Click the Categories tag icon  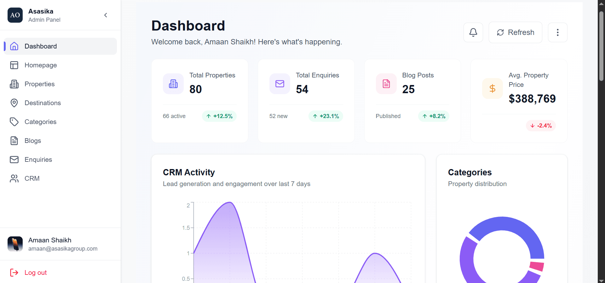pyautogui.click(x=14, y=122)
